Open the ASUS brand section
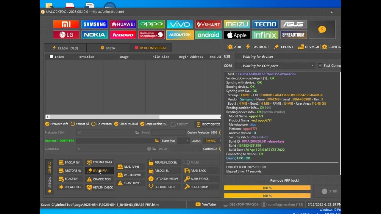The height and width of the screenshot is (214, 381). (x=293, y=24)
